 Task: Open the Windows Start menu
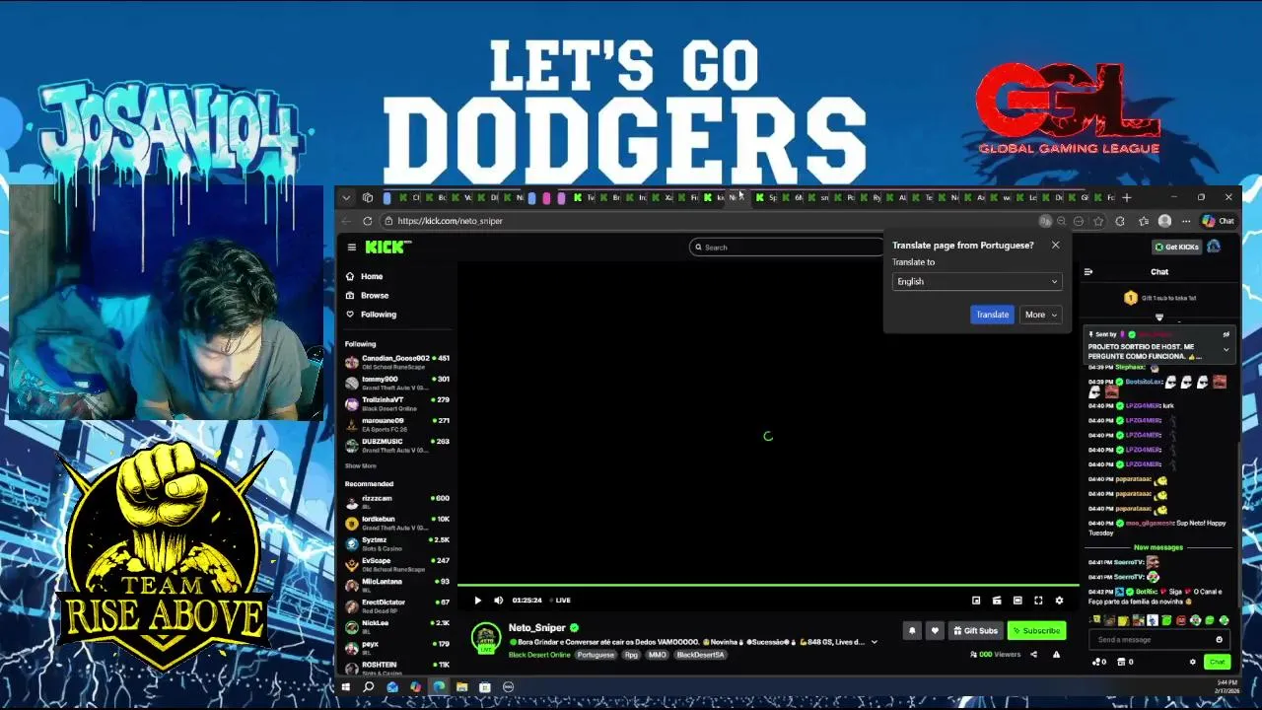[346, 687]
